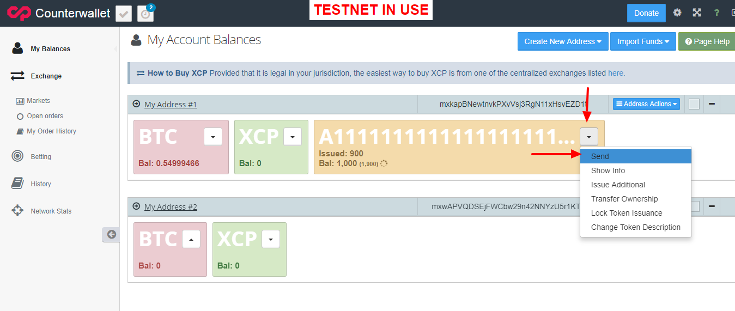The width and height of the screenshot is (735, 311).
Task: Close the A111… token asset dropdown arrow
Action: [x=589, y=137]
